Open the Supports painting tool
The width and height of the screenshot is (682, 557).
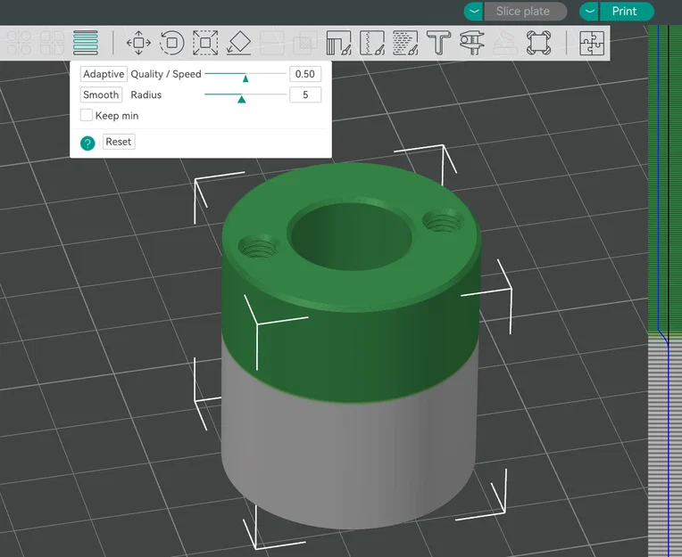(339, 43)
